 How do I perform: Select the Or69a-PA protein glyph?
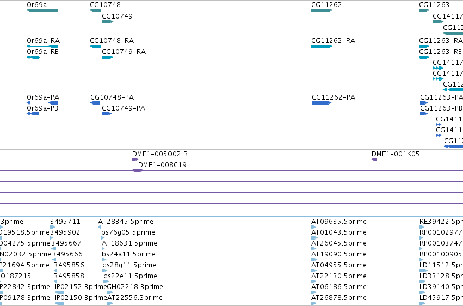(42, 103)
